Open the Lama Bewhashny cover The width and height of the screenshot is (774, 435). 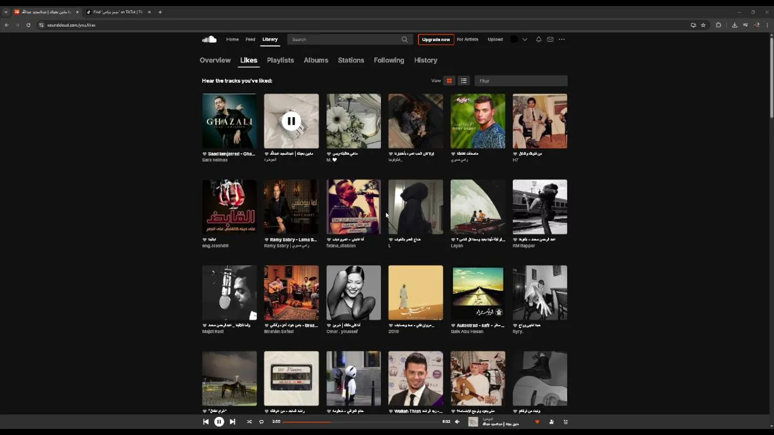click(291, 207)
